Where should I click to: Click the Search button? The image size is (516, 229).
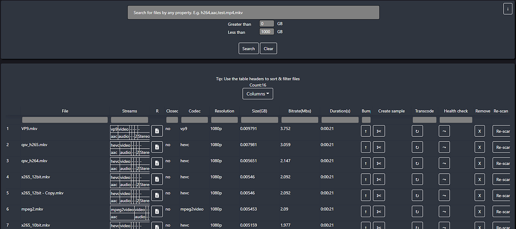[x=248, y=49]
